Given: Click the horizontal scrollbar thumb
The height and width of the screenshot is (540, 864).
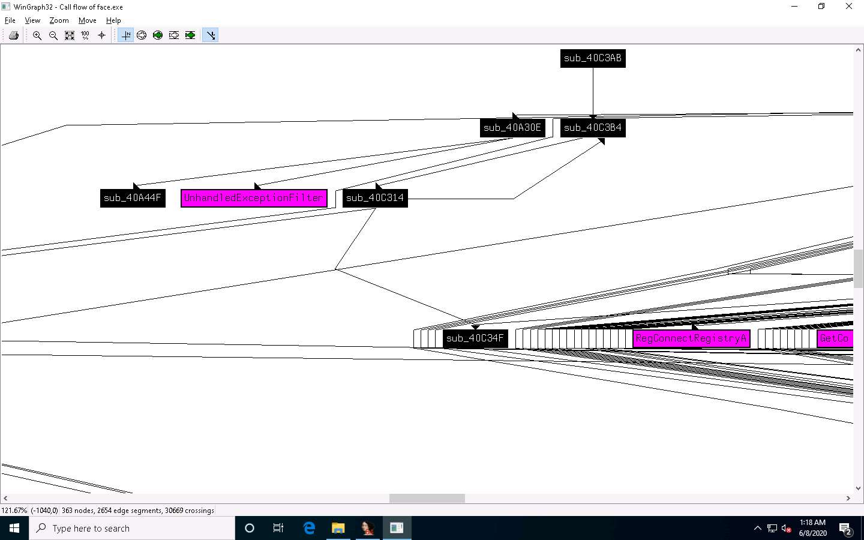Looking at the screenshot, I should pos(427,498).
